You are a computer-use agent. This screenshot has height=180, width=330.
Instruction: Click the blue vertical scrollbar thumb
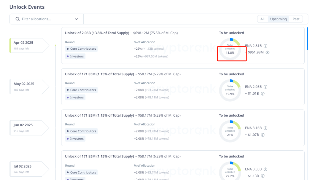point(307,39)
